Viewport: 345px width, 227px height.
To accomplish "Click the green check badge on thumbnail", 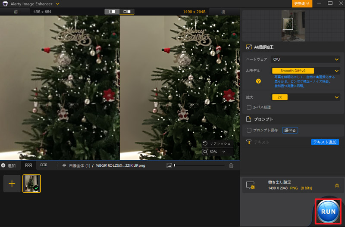I will pos(36,188).
